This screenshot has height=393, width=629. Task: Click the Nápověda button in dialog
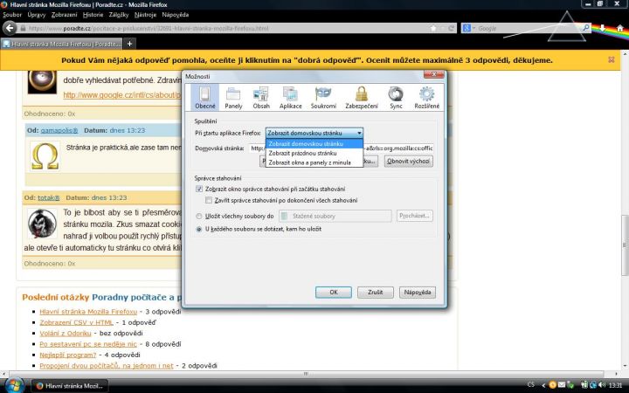tap(418, 293)
